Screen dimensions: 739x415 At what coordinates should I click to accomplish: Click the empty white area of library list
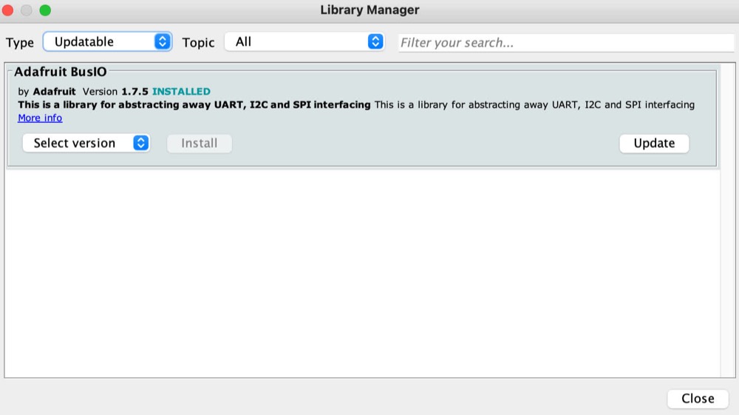pyautogui.click(x=362, y=274)
